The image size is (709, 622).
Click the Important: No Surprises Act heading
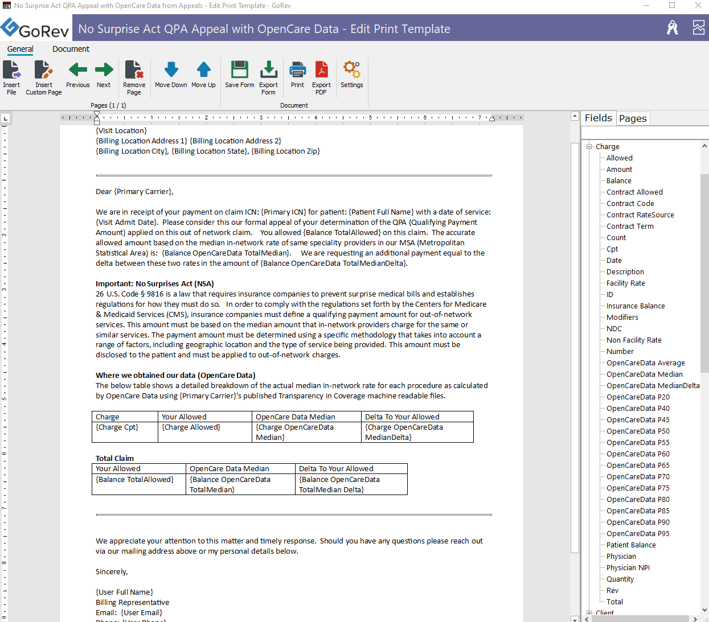[155, 283]
